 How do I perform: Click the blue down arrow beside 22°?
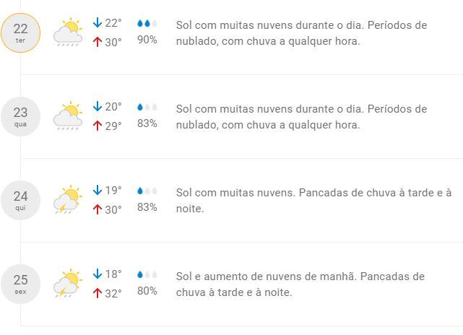[x=98, y=23]
